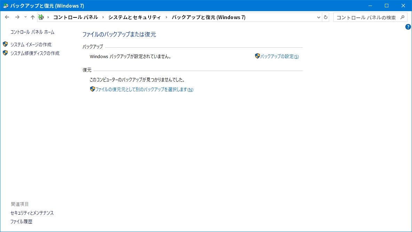The height and width of the screenshot is (232, 412).
Task: Click the shield icon beside バックアップの設定
Action: 257,56
